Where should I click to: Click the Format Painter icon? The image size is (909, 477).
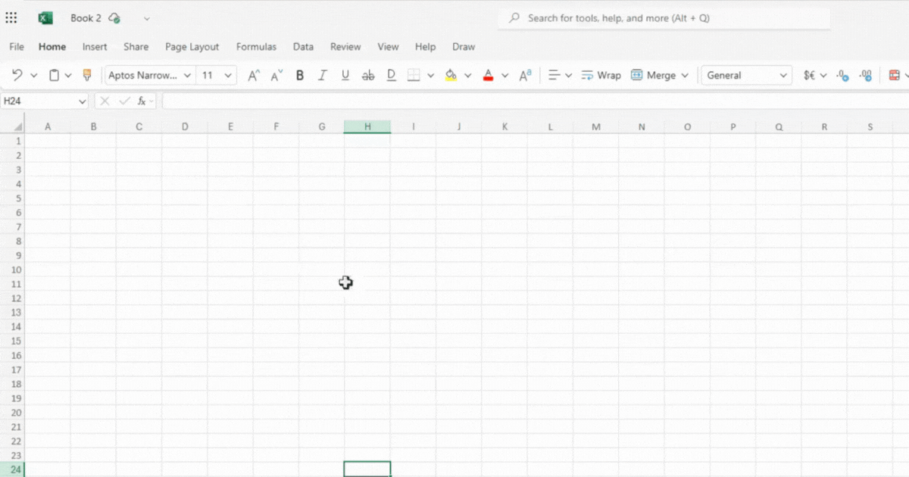coord(86,75)
